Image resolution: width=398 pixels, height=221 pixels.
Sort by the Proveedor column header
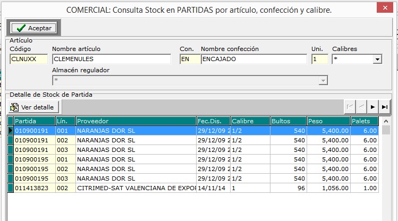(x=135, y=121)
